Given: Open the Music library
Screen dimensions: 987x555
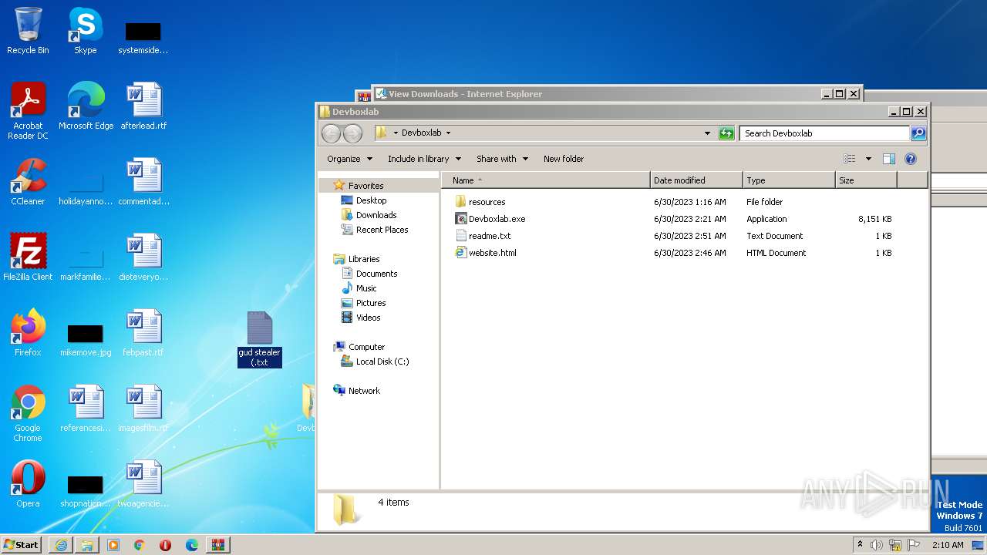Looking at the screenshot, I should pyautogui.click(x=366, y=288).
